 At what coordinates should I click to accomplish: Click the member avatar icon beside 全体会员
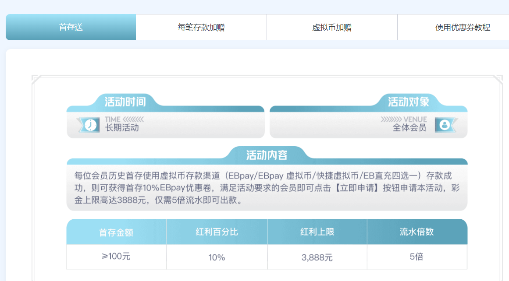[445, 125]
